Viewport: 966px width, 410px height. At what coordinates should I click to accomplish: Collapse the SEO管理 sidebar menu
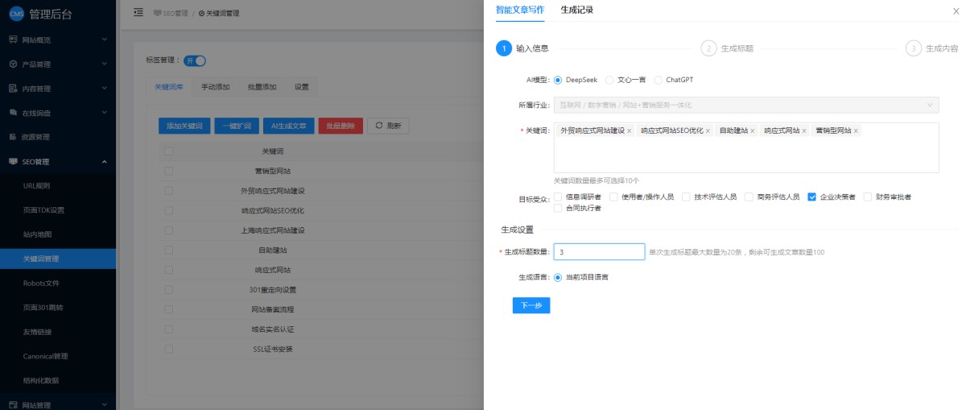pyautogui.click(x=105, y=162)
